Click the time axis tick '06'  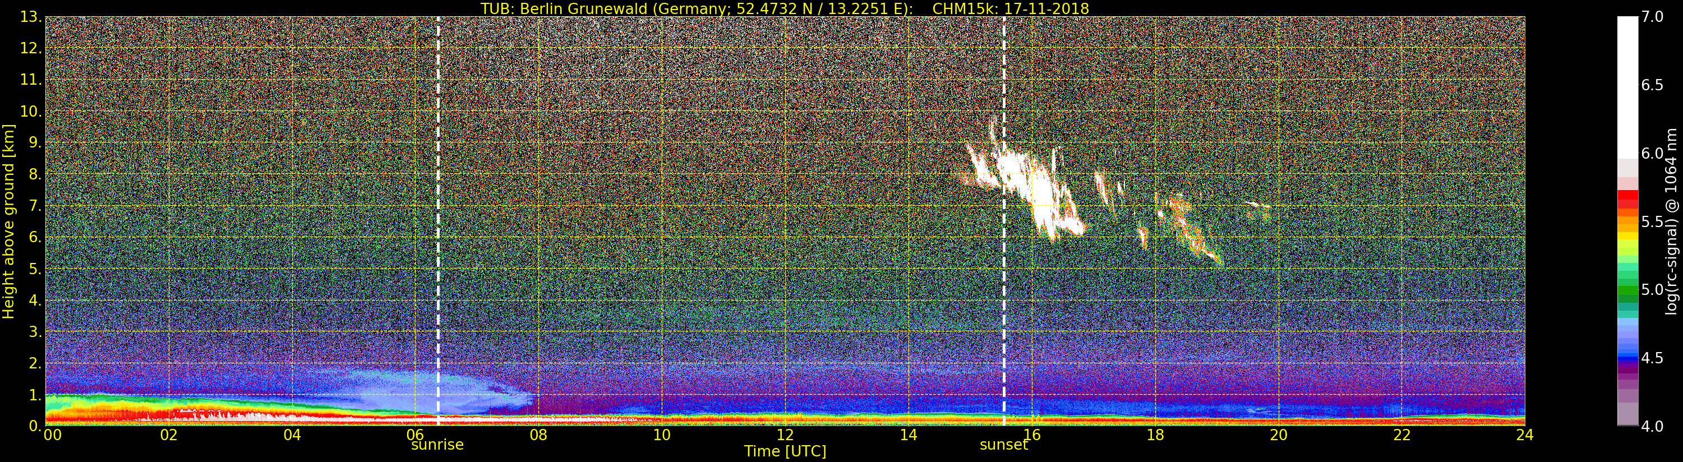(416, 435)
